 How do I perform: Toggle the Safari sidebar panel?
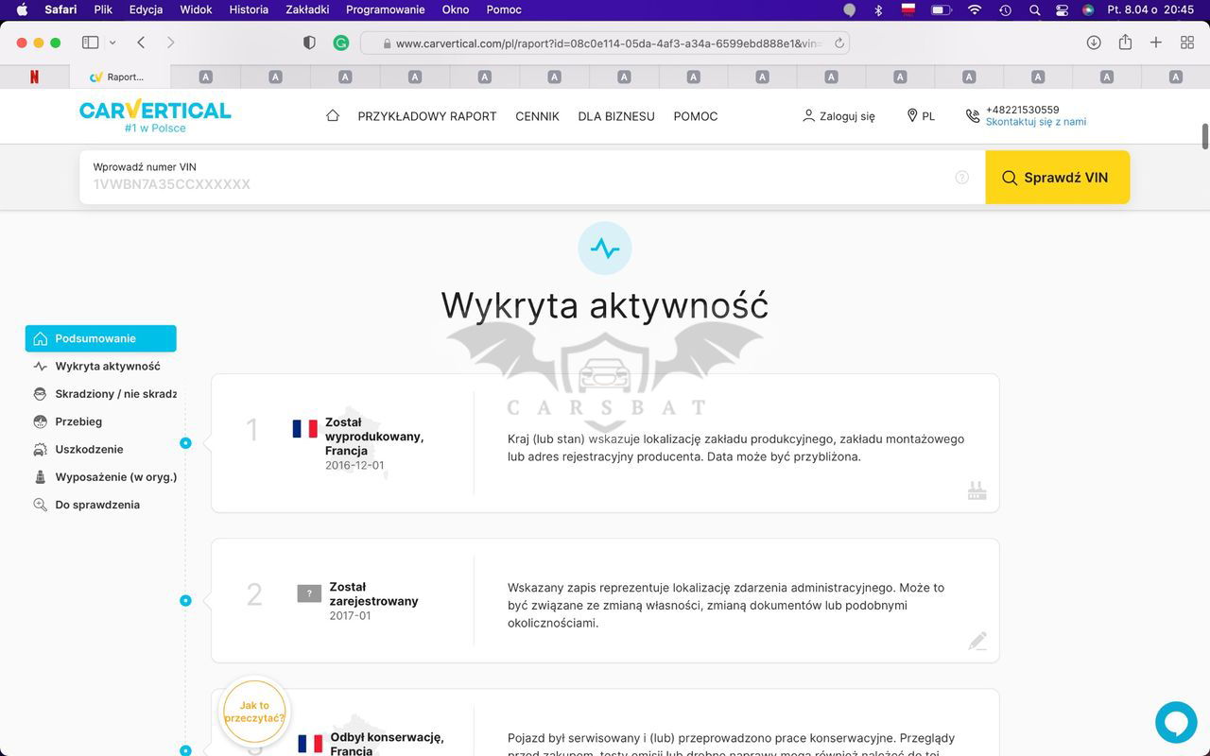[x=91, y=43]
